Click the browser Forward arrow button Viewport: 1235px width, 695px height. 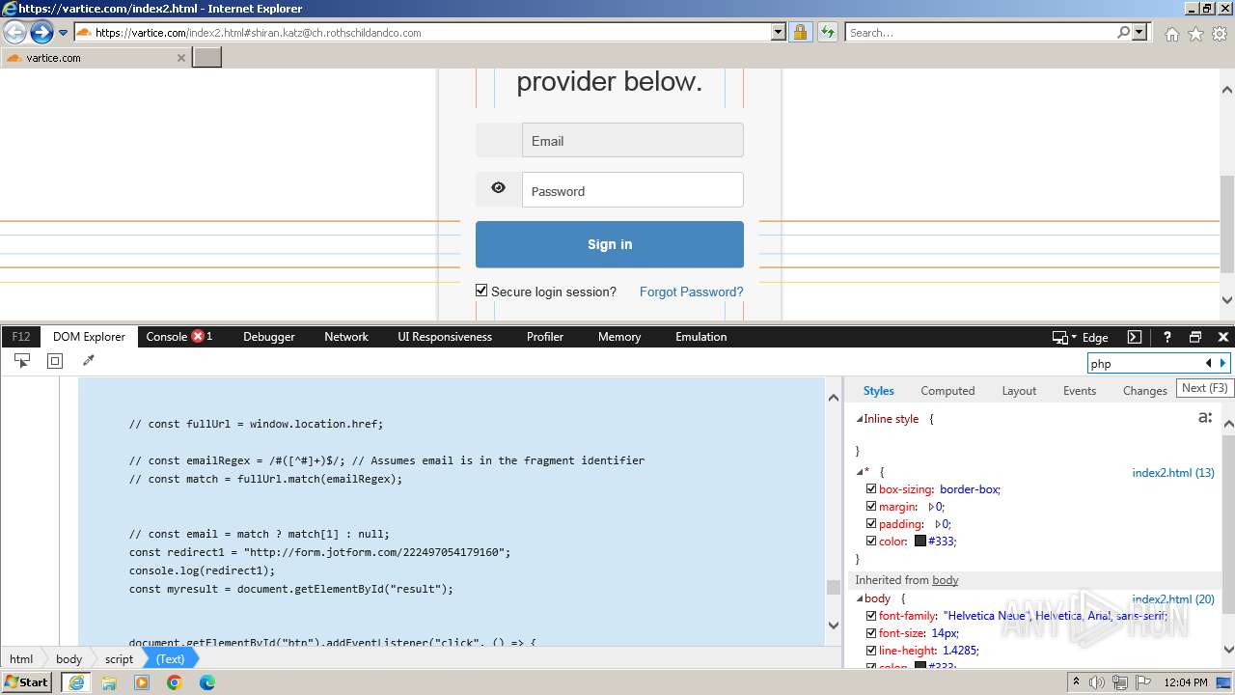pos(41,33)
